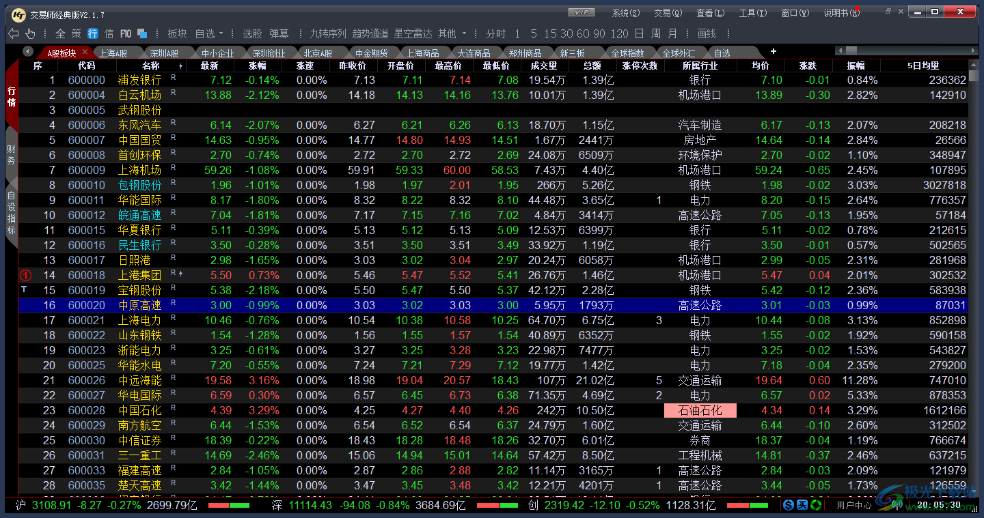Open the 财务 side tab
This screenshot has height=518, width=984.
click(x=11, y=154)
